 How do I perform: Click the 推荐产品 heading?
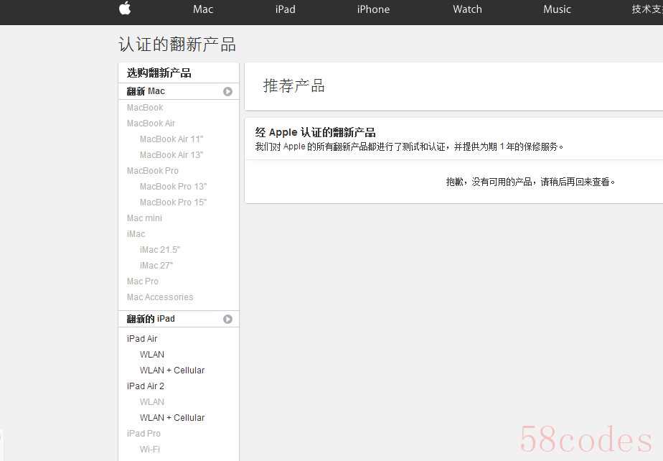[x=294, y=86]
